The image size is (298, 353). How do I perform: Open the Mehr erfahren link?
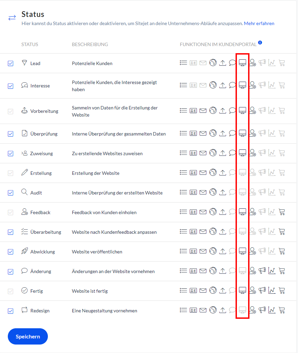[259, 23]
